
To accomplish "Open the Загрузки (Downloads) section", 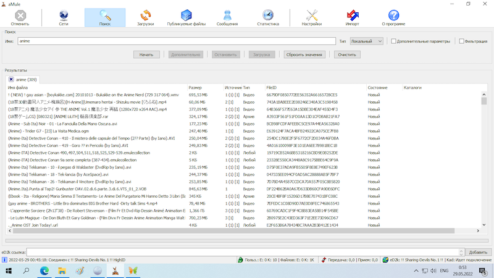I will coord(145,17).
